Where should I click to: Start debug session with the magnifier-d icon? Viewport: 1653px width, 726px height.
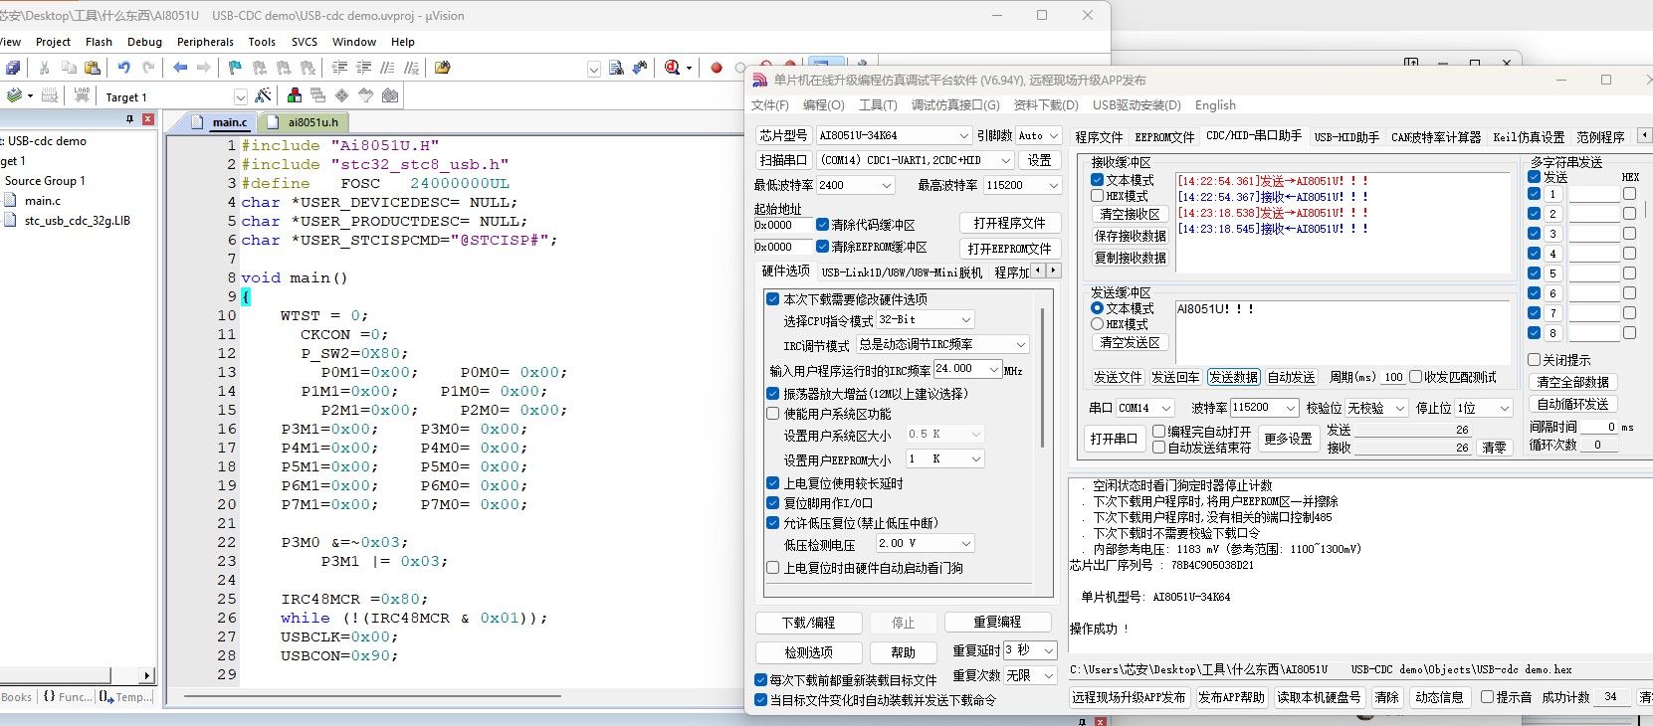[673, 68]
